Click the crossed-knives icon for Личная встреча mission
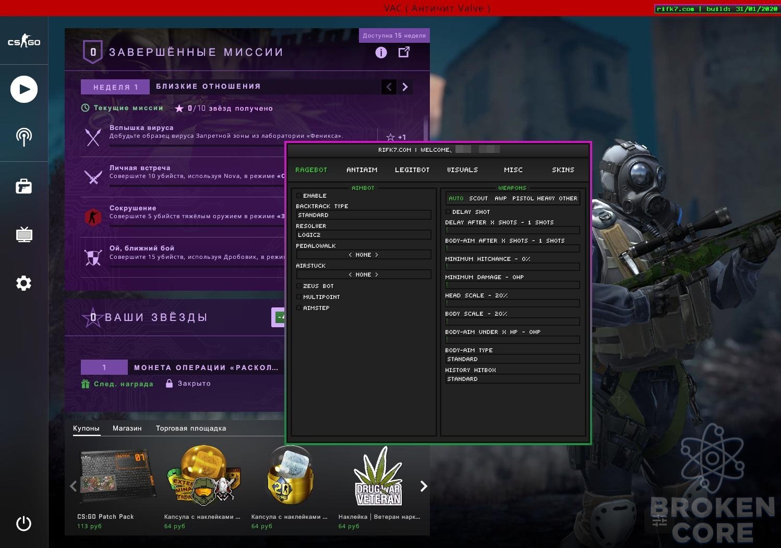781x548 pixels. (93, 177)
